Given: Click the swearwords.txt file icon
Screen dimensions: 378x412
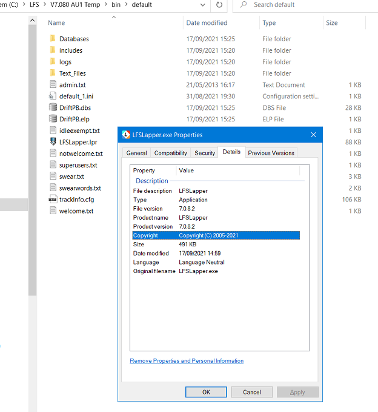Looking at the screenshot, I should (x=53, y=188).
